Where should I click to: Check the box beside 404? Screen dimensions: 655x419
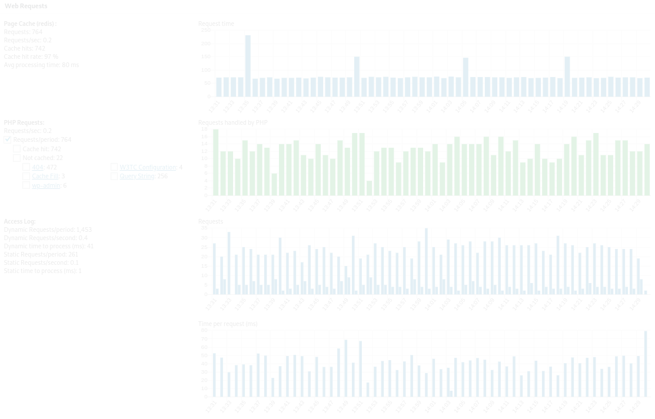[x=26, y=167]
